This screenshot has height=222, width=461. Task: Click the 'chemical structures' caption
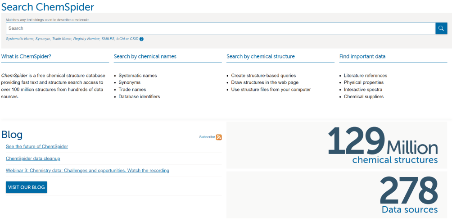395,160
